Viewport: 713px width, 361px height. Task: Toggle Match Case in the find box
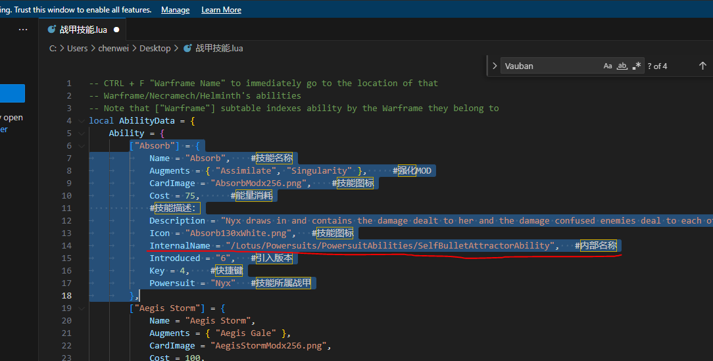607,66
